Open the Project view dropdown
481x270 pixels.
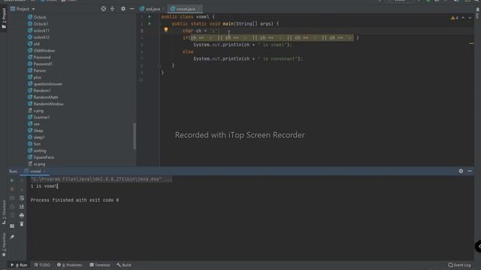coord(23,9)
